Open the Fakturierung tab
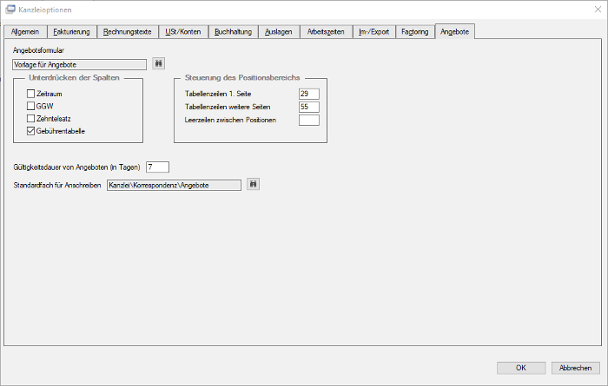Viewport: 608px width, 386px height. point(72,32)
